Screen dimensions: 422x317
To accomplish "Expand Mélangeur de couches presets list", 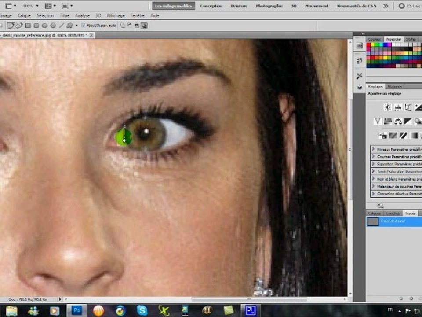I will 373,186.
